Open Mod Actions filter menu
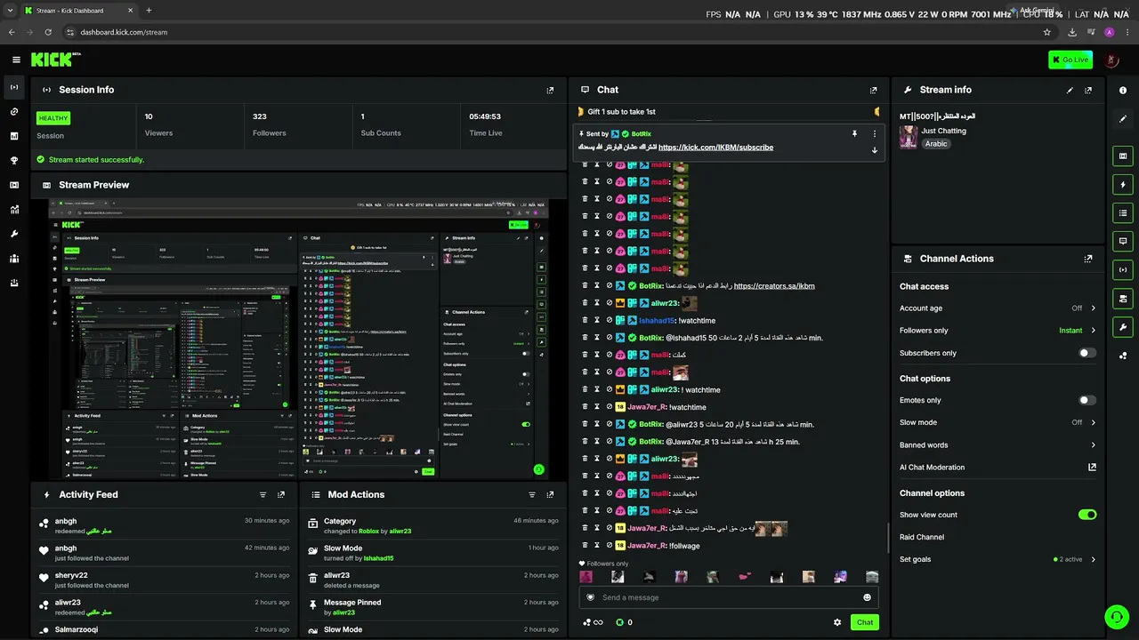This screenshot has height=640, width=1139. click(532, 495)
